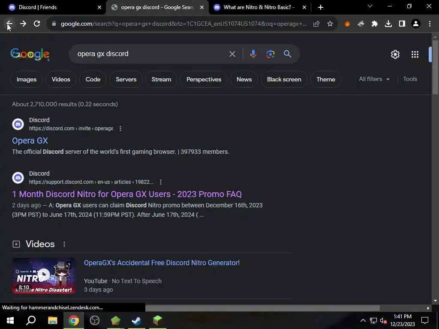This screenshot has width=439, height=329.
Task: Click the support.discord.com articles URL
Action: coord(91,182)
